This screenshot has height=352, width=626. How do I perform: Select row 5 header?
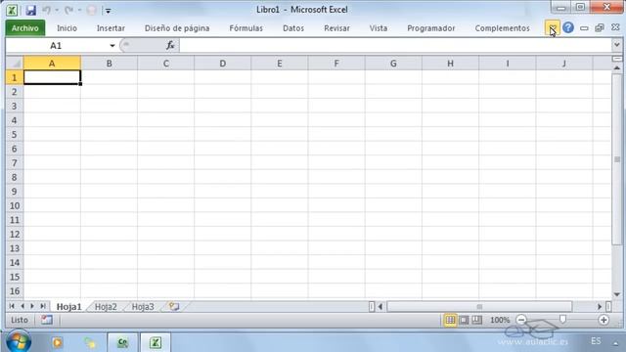tap(15, 135)
